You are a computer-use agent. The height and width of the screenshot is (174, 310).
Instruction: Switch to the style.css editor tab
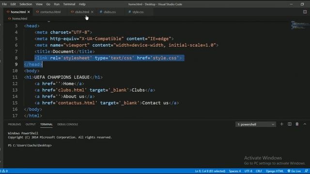tap(138, 12)
